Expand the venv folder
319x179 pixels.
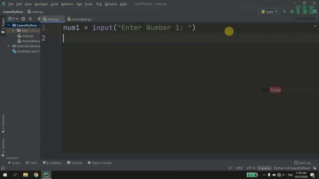click(x=13, y=30)
